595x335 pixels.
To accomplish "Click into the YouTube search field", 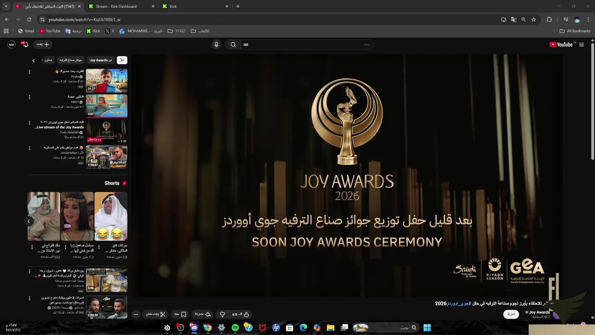I will click(x=307, y=45).
